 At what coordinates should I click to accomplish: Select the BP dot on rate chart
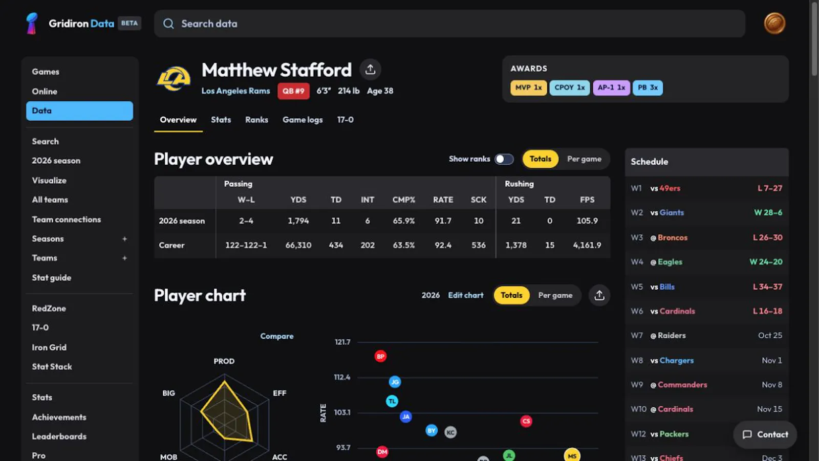point(380,356)
